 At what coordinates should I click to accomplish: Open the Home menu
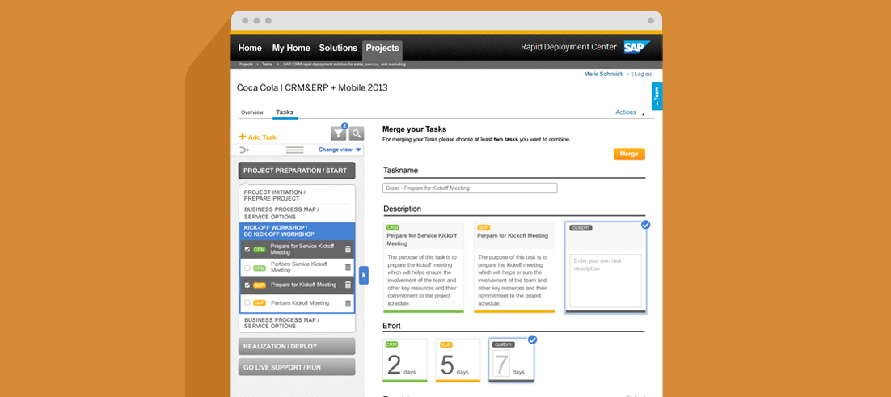[250, 49]
